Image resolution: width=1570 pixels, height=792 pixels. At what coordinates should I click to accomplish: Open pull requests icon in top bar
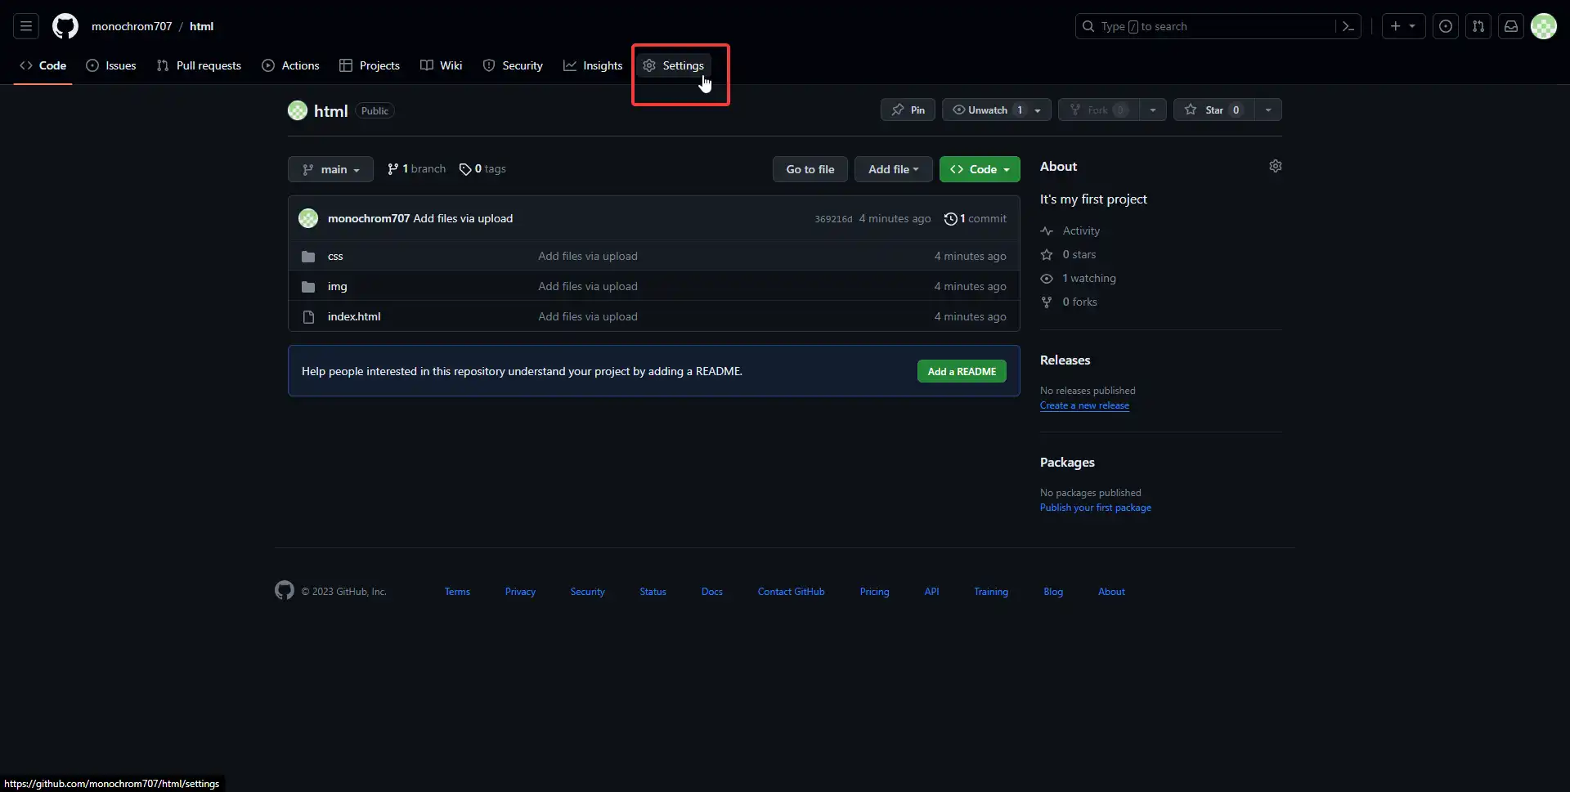pyautogui.click(x=1478, y=26)
